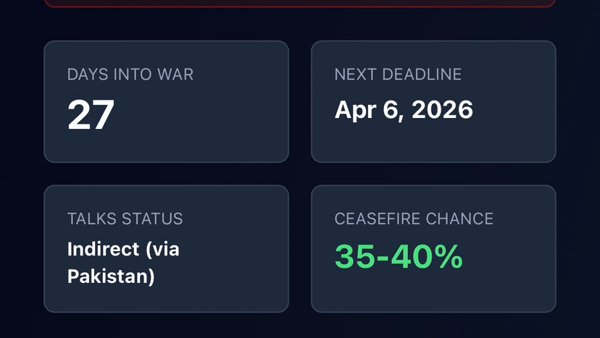Click the large number 27
600x338 pixels.
click(x=91, y=115)
